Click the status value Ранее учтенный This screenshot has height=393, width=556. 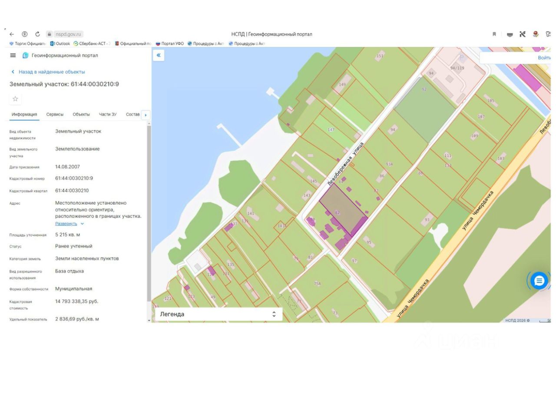[73, 246]
